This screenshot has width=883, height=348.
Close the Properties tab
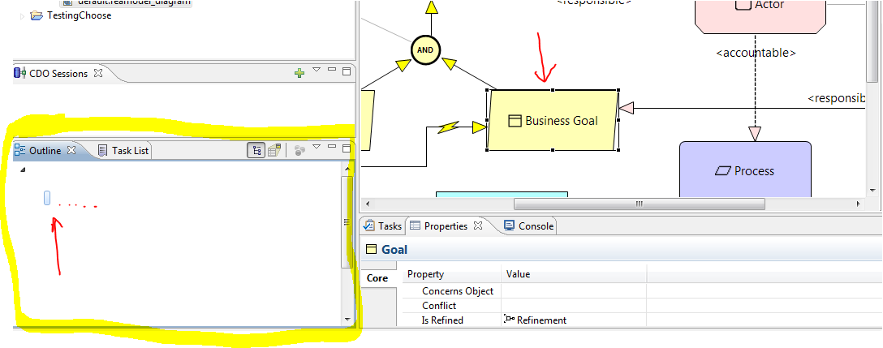[x=478, y=226]
